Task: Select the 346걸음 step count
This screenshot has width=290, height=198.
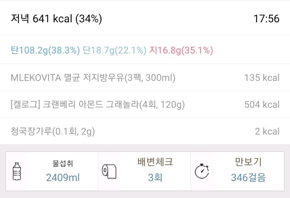Action: [x=248, y=178]
